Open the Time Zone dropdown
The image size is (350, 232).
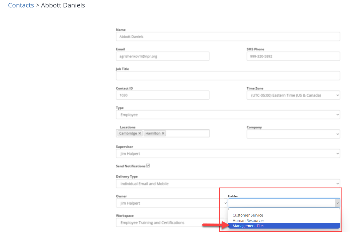tap(293, 95)
